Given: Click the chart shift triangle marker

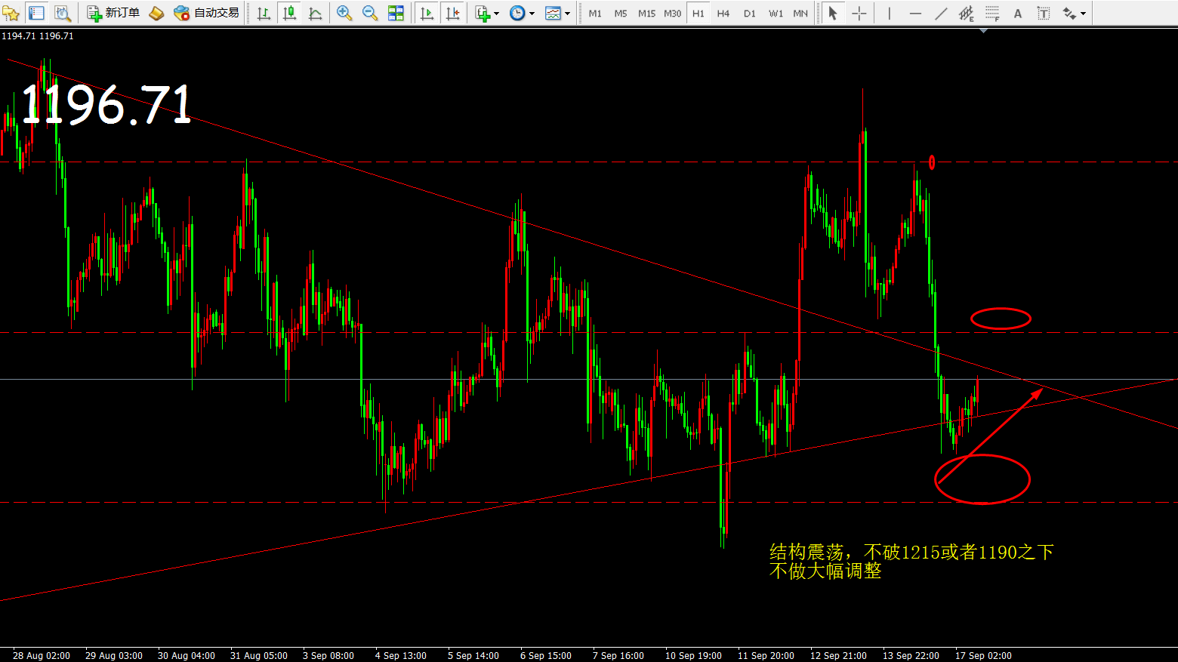Looking at the screenshot, I should [984, 31].
